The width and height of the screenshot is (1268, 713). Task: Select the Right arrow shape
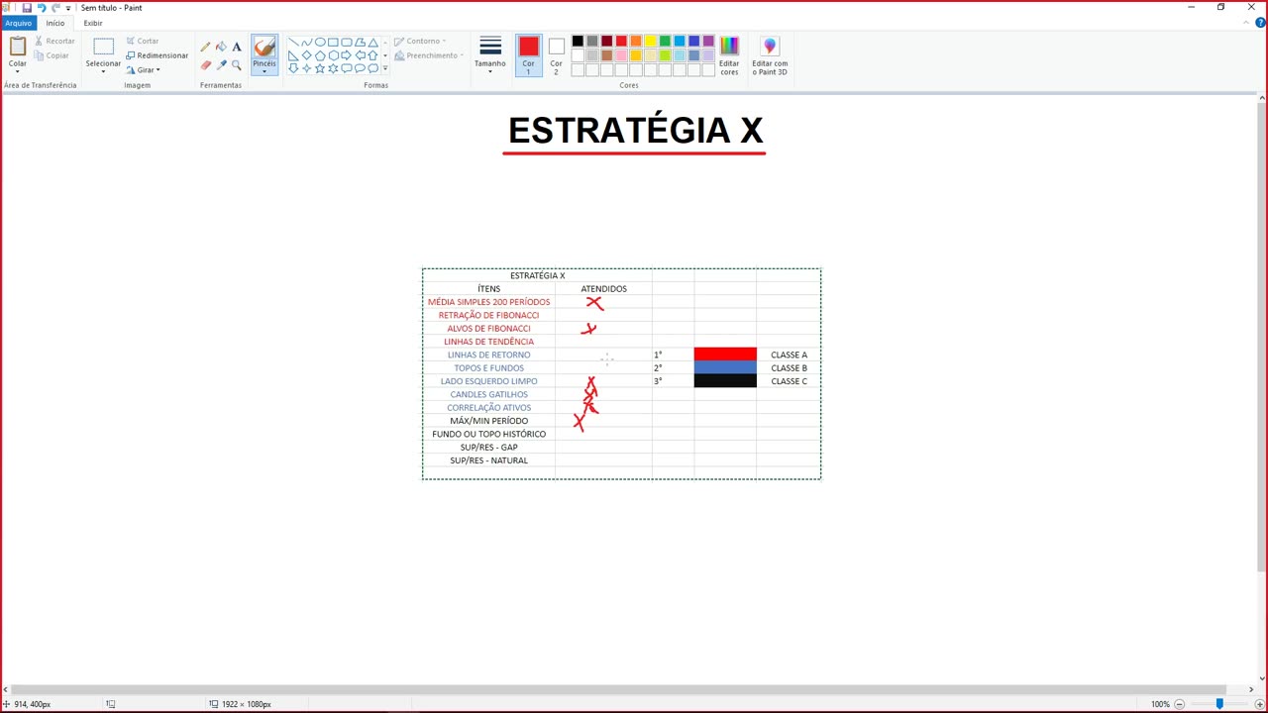point(347,55)
